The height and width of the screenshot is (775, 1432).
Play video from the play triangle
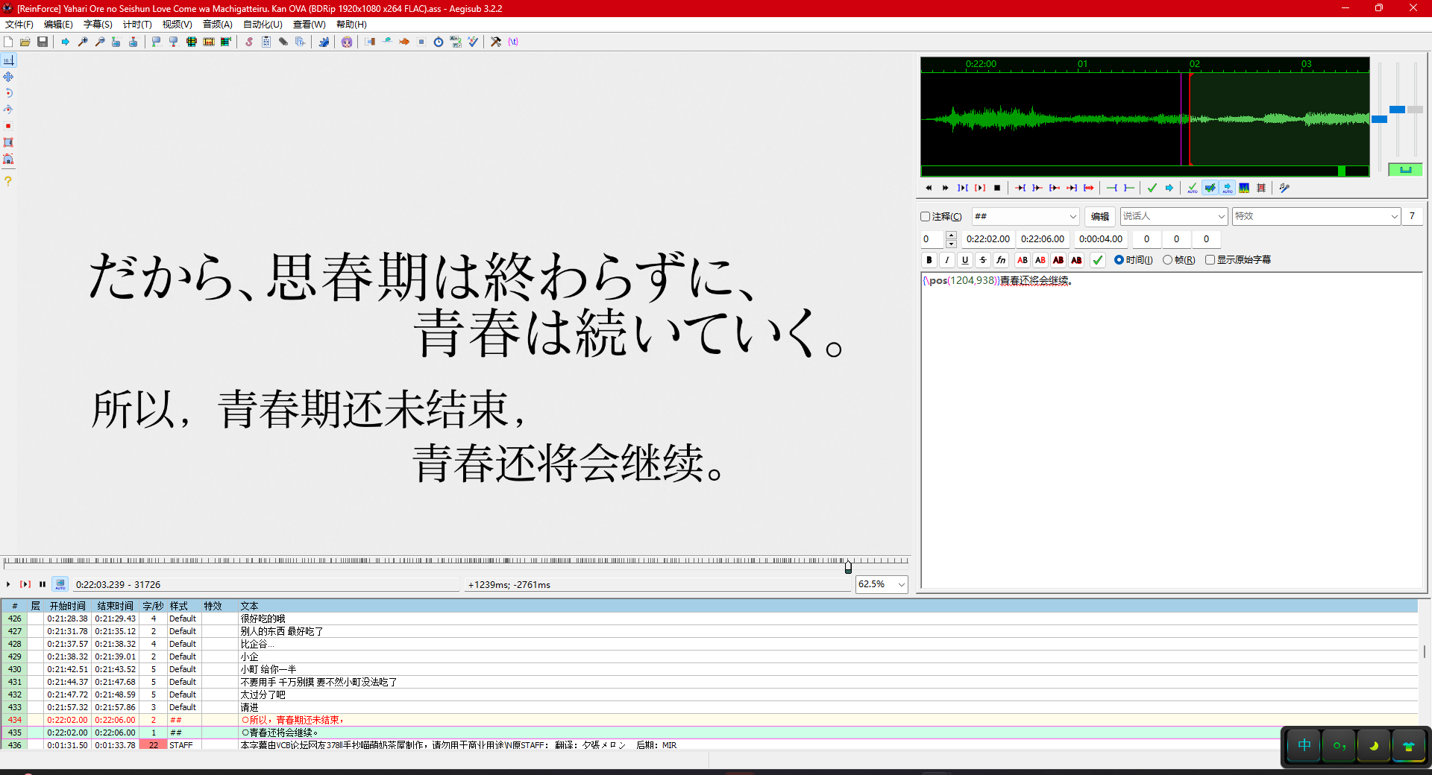(x=8, y=585)
